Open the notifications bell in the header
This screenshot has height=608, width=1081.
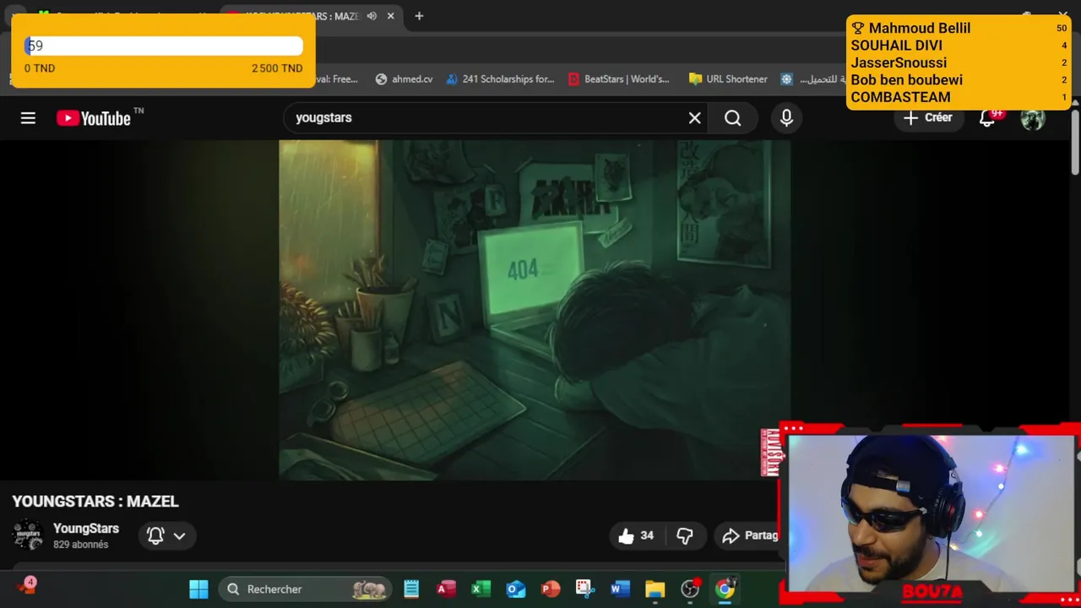click(987, 118)
